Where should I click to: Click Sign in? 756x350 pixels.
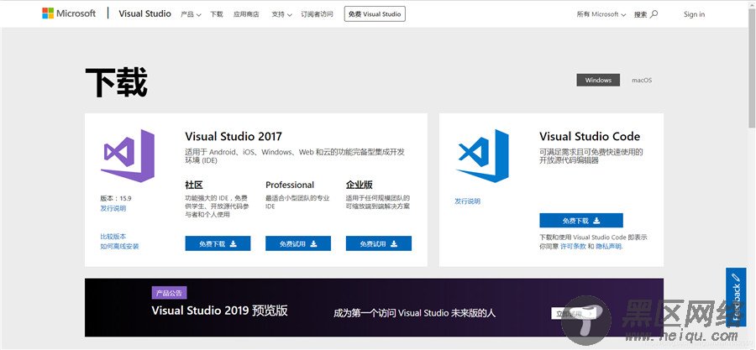694,14
